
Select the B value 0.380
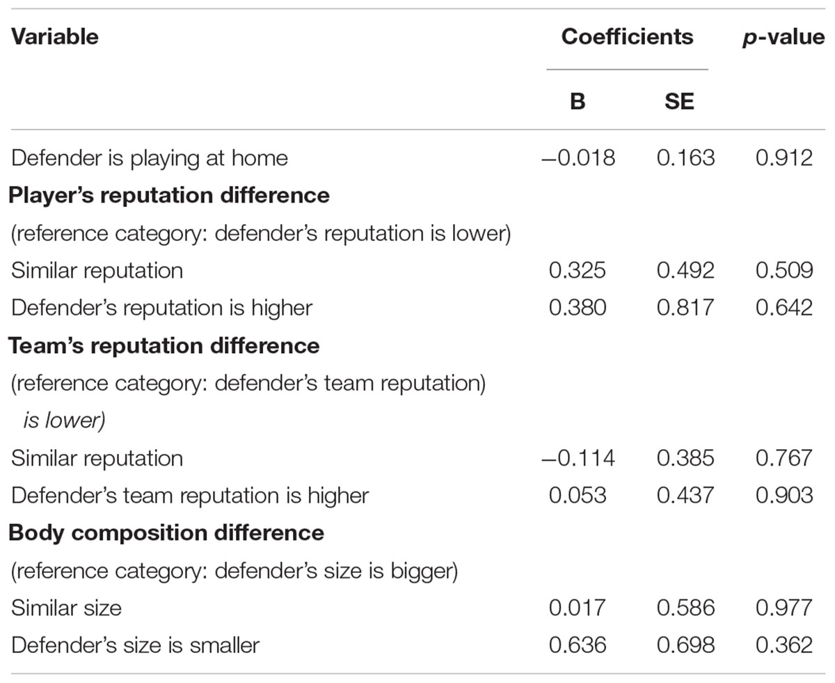[578, 307]
